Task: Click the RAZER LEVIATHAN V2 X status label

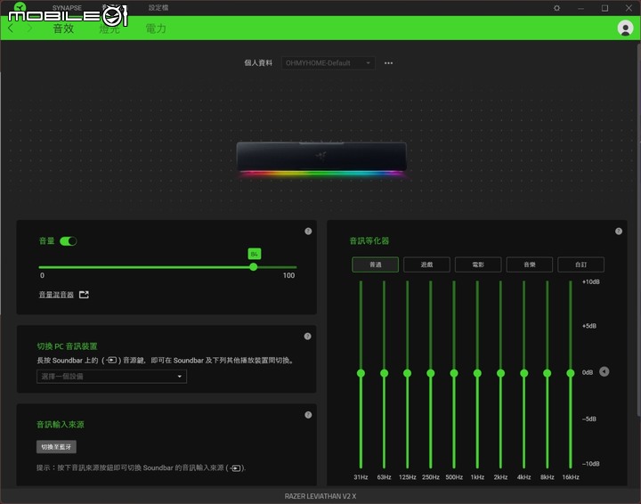Action: click(320, 496)
